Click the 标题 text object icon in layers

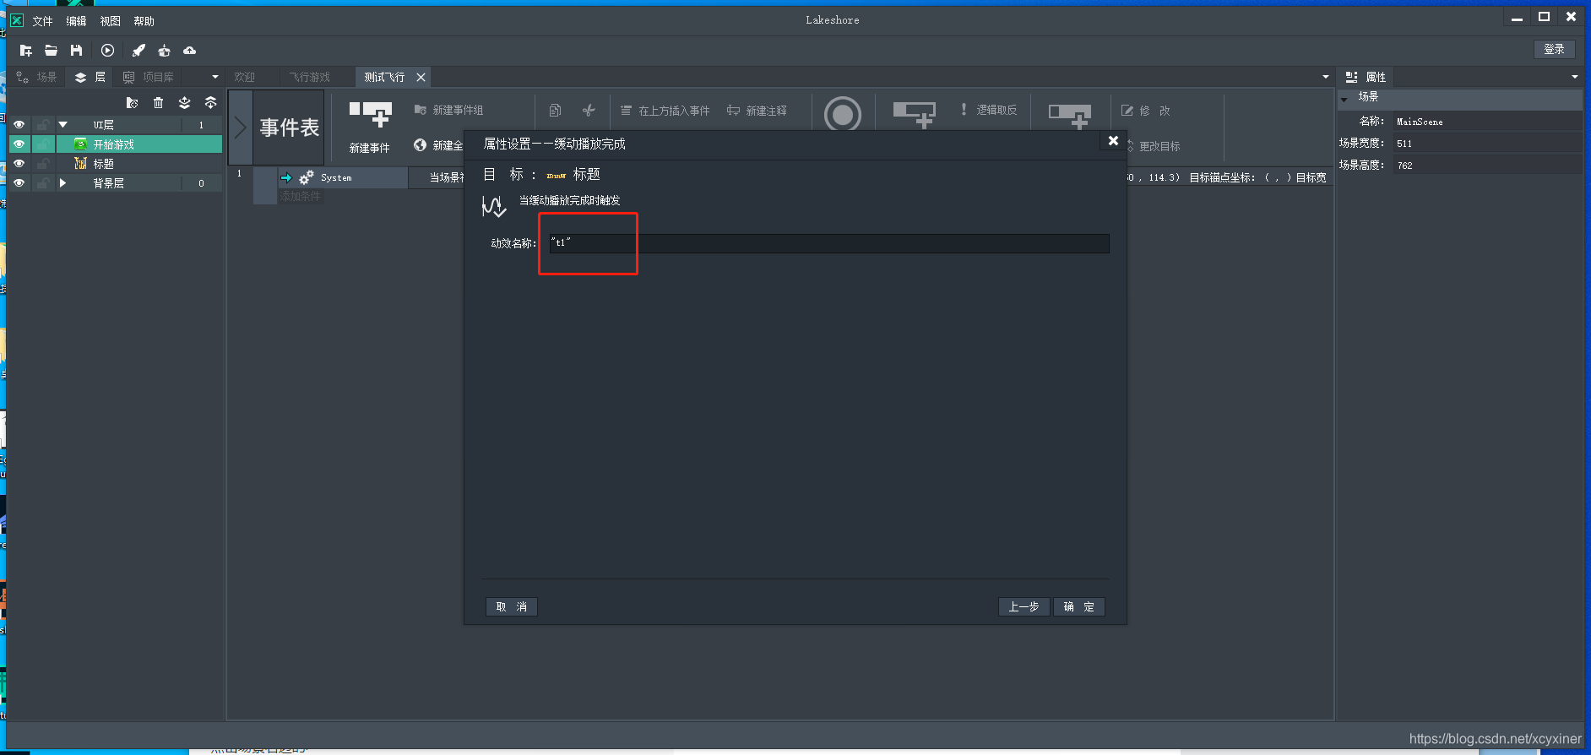tap(81, 164)
